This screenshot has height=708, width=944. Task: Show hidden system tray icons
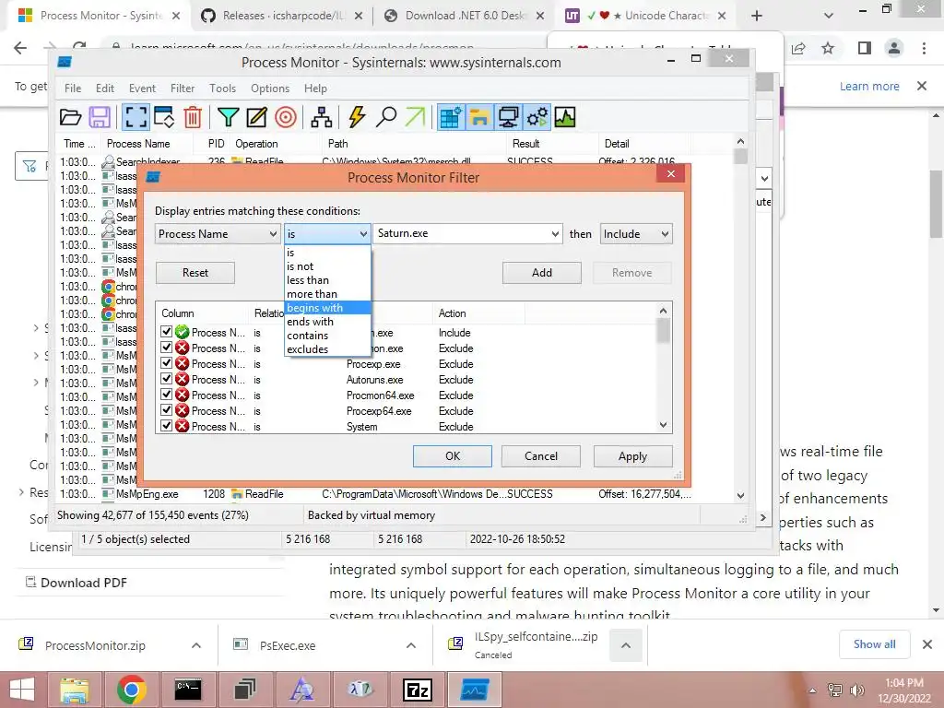(813, 690)
